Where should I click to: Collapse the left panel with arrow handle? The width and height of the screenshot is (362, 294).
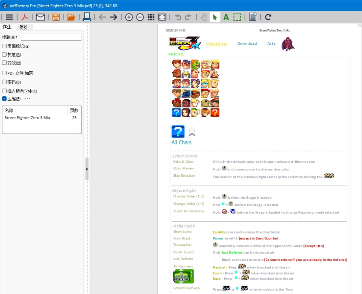coord(87,169)
